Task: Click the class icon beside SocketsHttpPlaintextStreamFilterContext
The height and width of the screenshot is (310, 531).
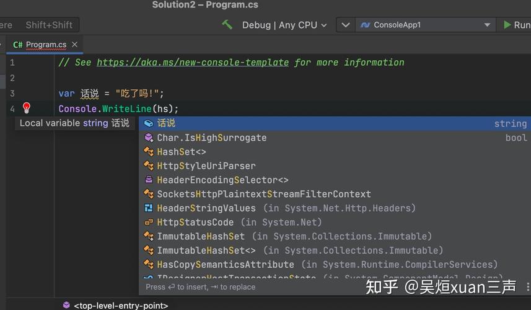Action: pyautogui.click(x=149, y=194)
